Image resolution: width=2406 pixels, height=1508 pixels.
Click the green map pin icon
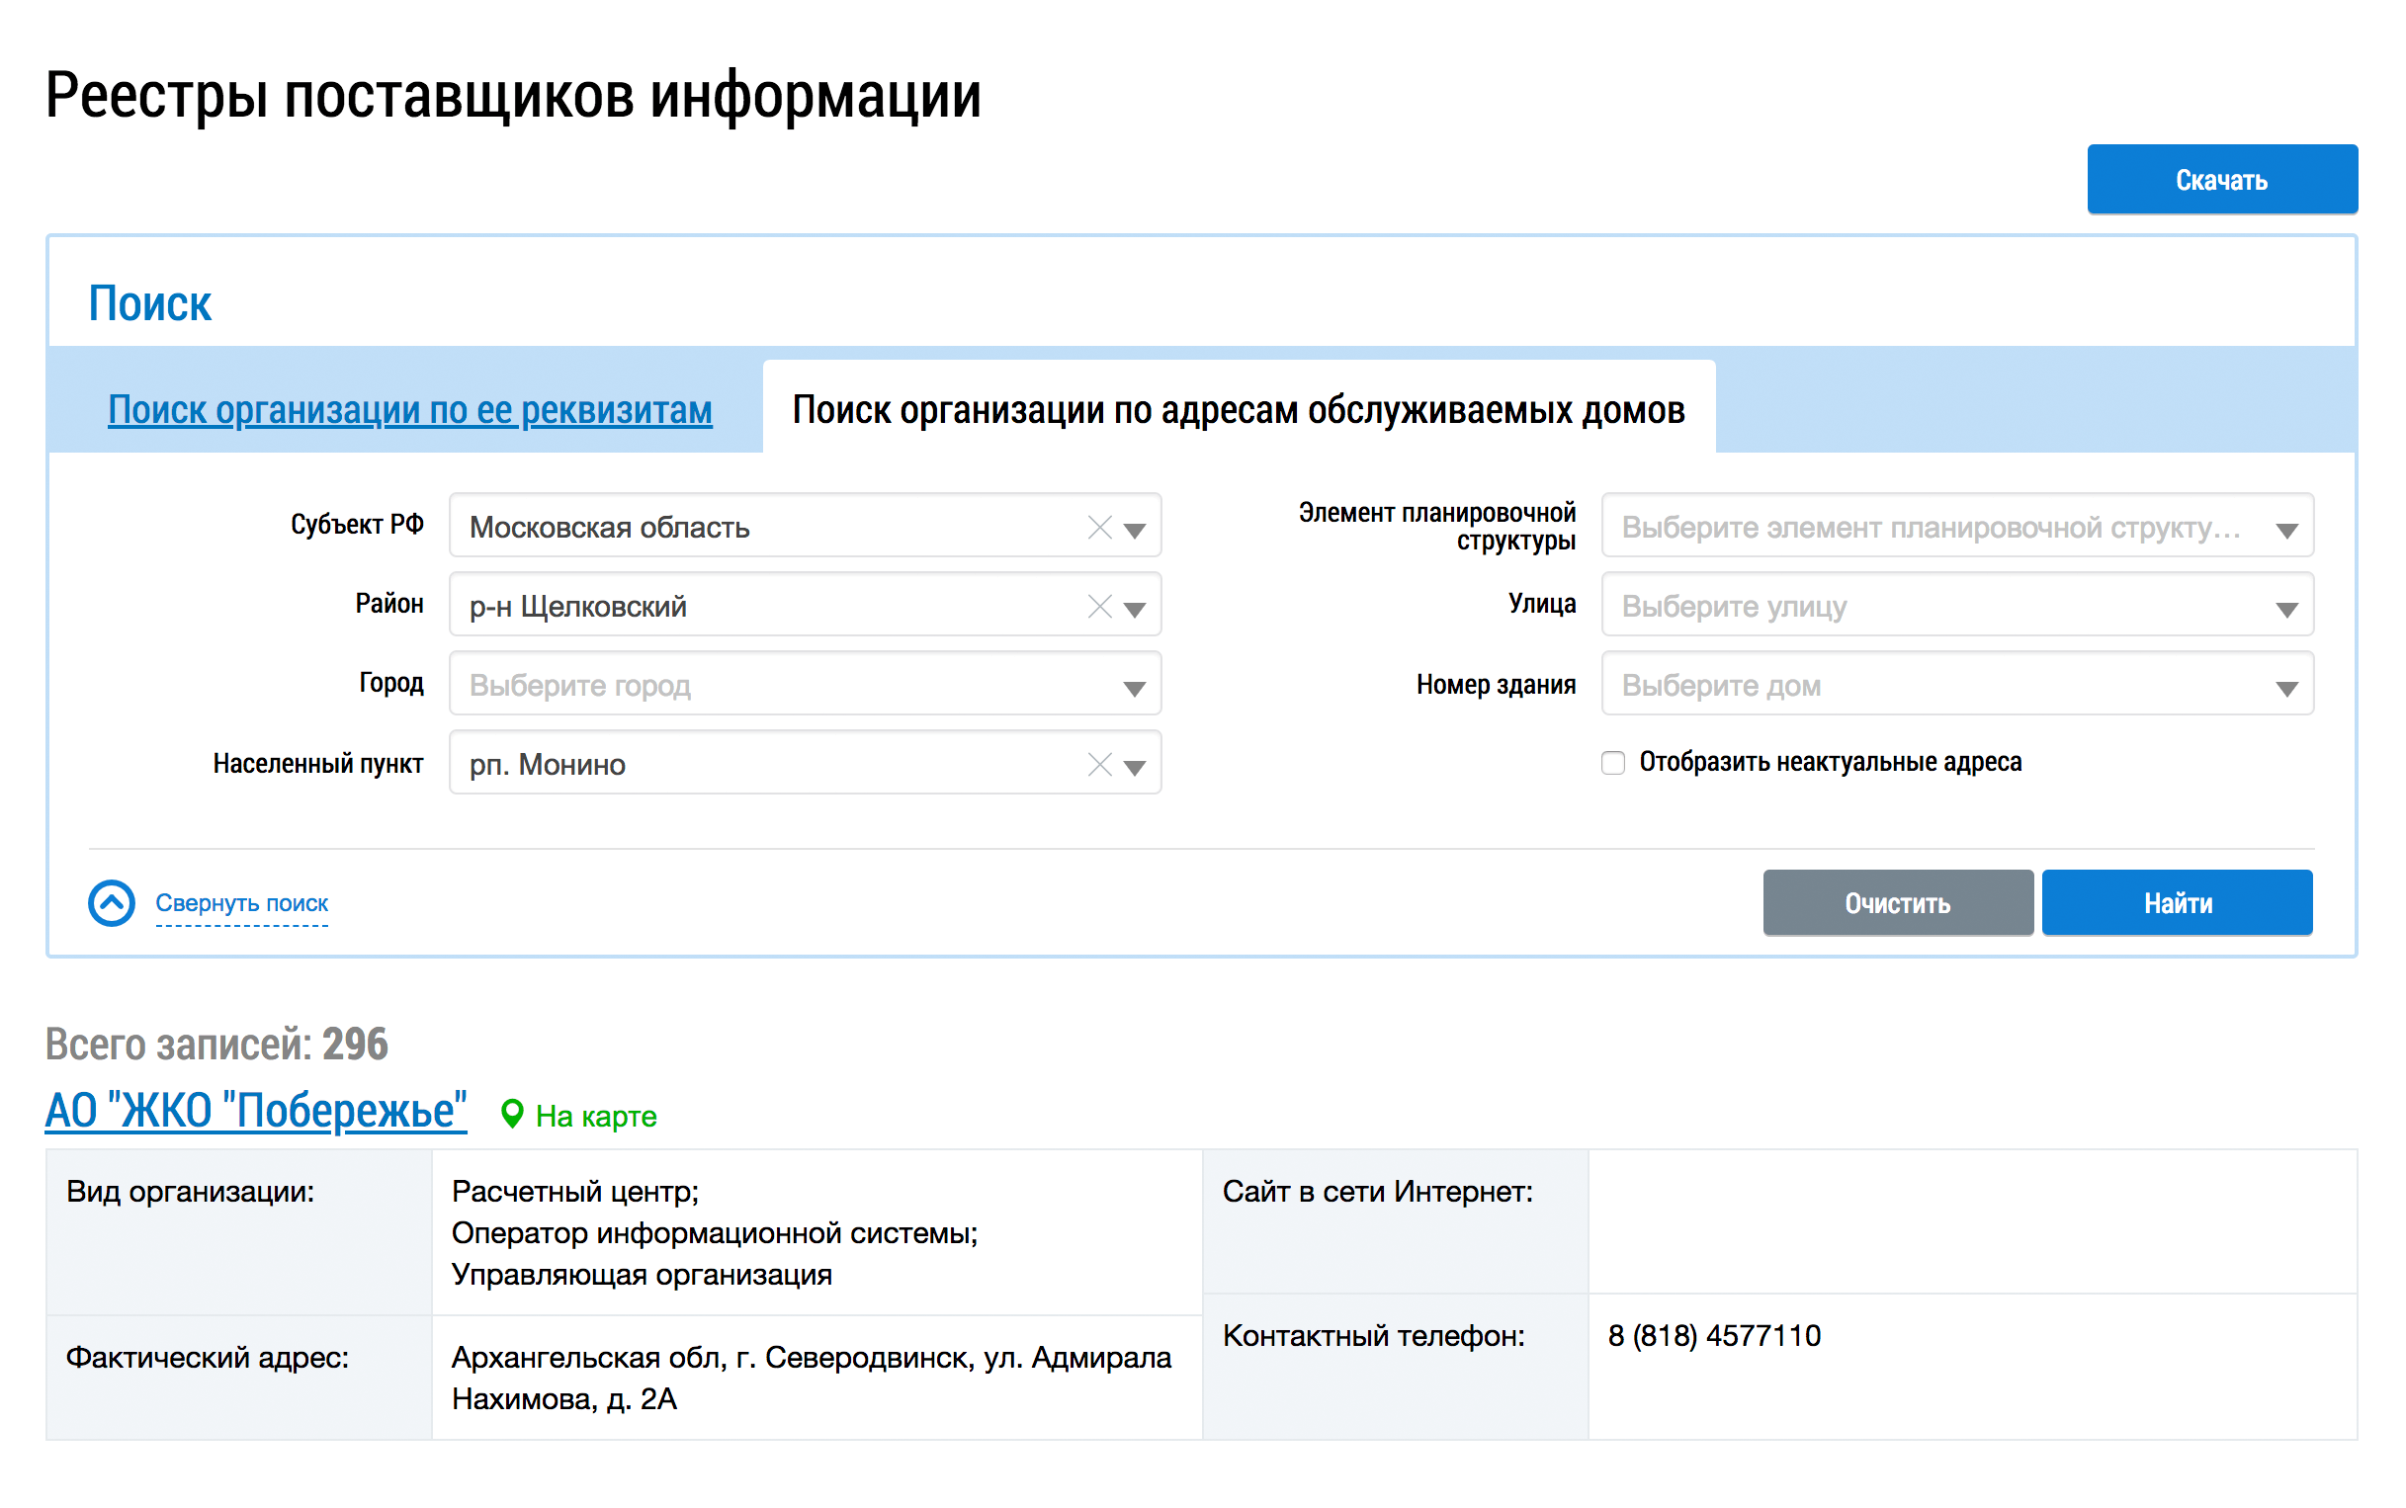pos(512,1114)
